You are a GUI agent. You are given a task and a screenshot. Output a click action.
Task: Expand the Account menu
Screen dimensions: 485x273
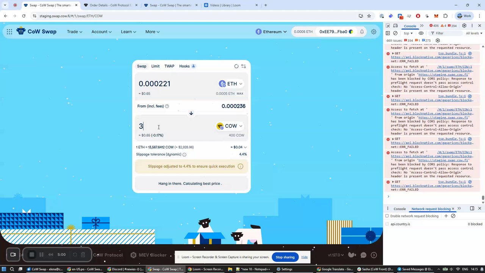click(x=102, y=32)
